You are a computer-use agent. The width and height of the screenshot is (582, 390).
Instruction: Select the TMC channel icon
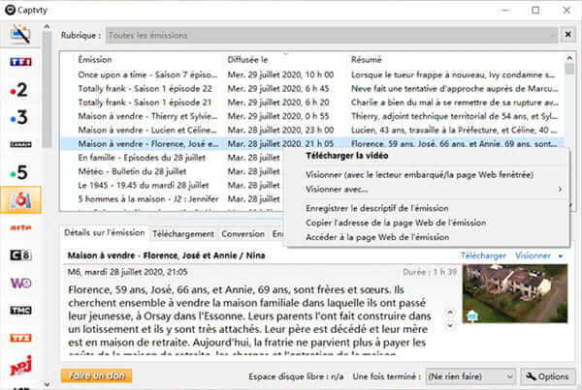(x=20, y=311)
